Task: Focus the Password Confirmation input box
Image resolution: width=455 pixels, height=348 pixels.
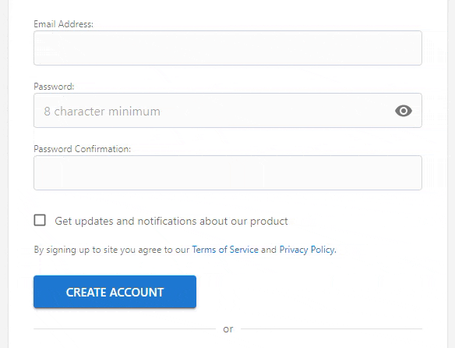Action: click(x=227, y=173)
